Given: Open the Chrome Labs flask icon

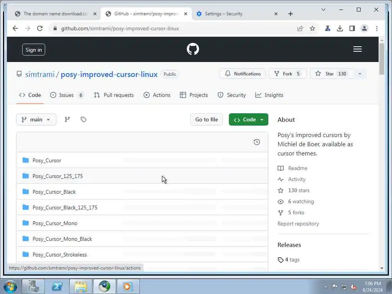Looking at the screenshot, I should (x=328, y=28).
